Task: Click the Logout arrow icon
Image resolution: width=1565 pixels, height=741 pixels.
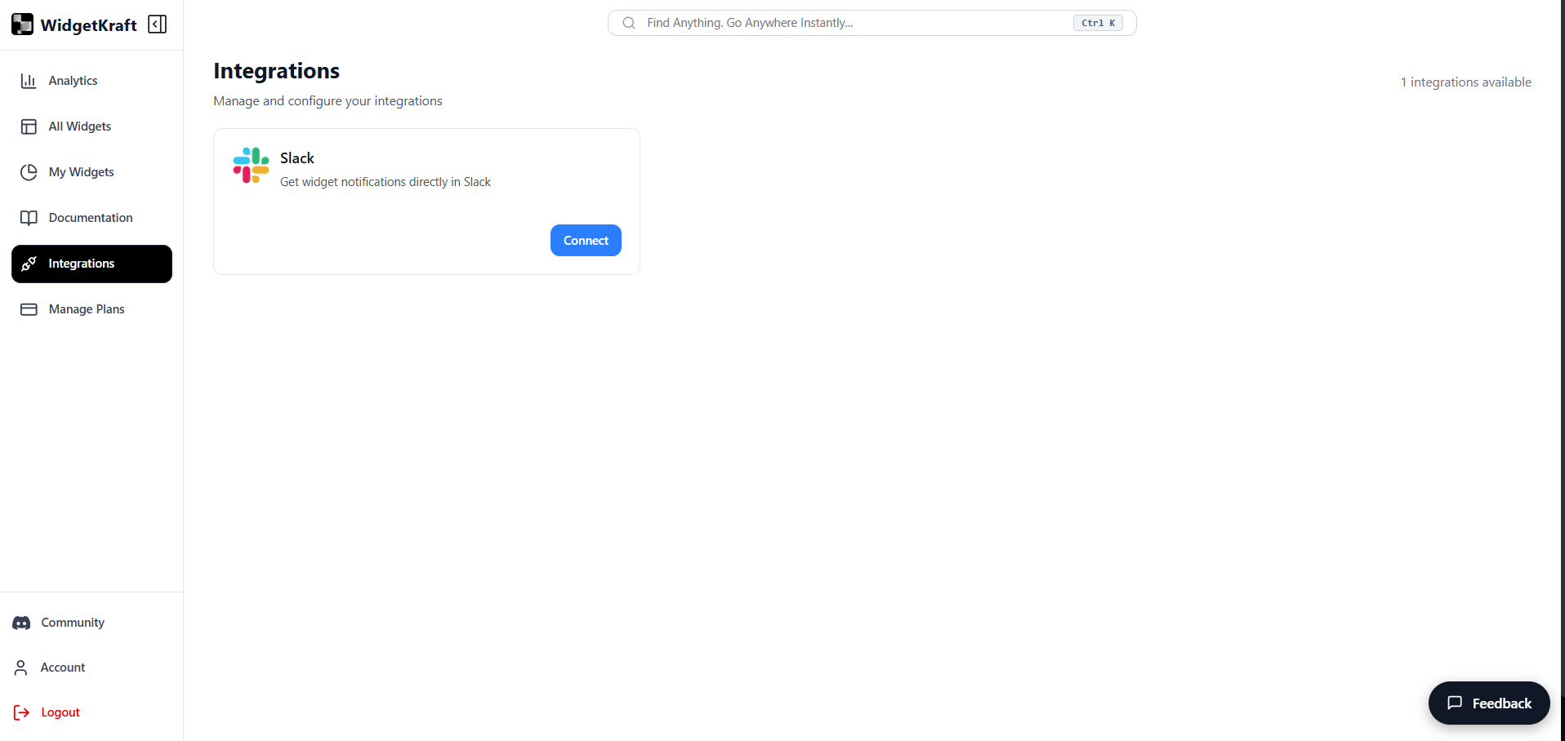Action: (20, 712)
